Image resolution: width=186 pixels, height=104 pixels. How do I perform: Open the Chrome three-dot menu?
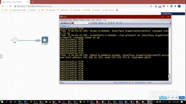(x=183, y=6)
